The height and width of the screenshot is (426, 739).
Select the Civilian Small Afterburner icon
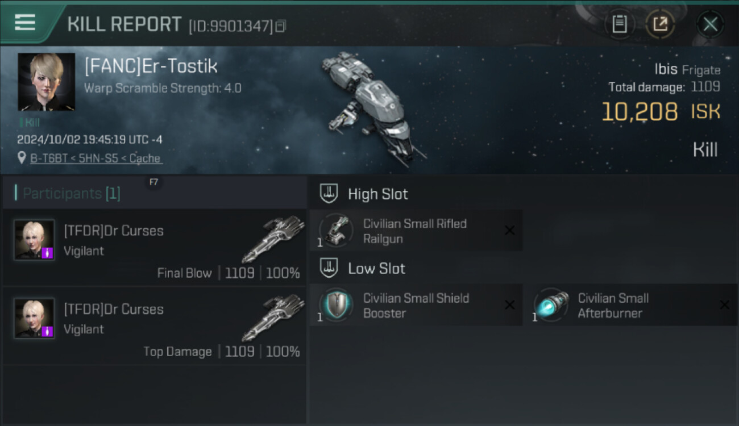[x=551, y=305]
